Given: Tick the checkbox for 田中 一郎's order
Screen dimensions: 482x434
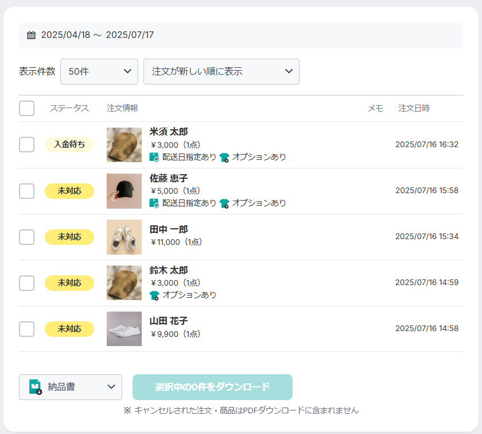Looking at the screenshot, I should pyautogui.click(x=27, y=237).
